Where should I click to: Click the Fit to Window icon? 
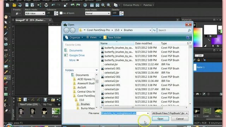pos(97,5)
